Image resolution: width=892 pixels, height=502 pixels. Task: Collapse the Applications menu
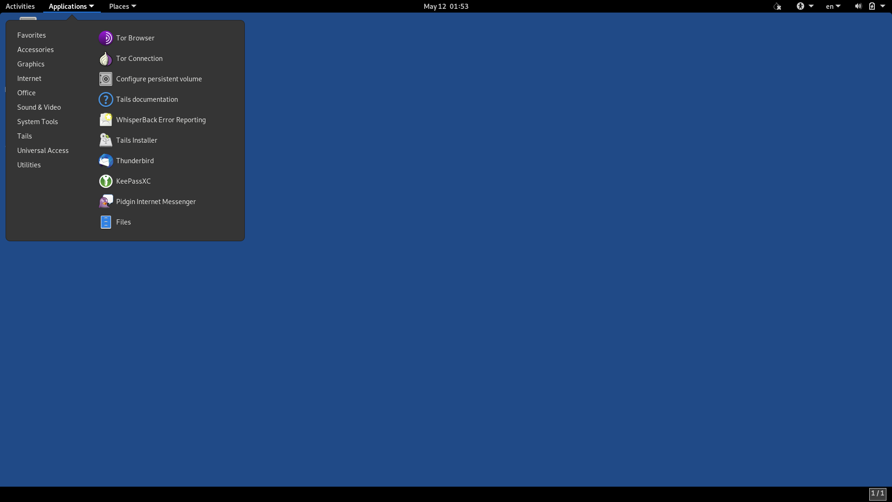72,7
